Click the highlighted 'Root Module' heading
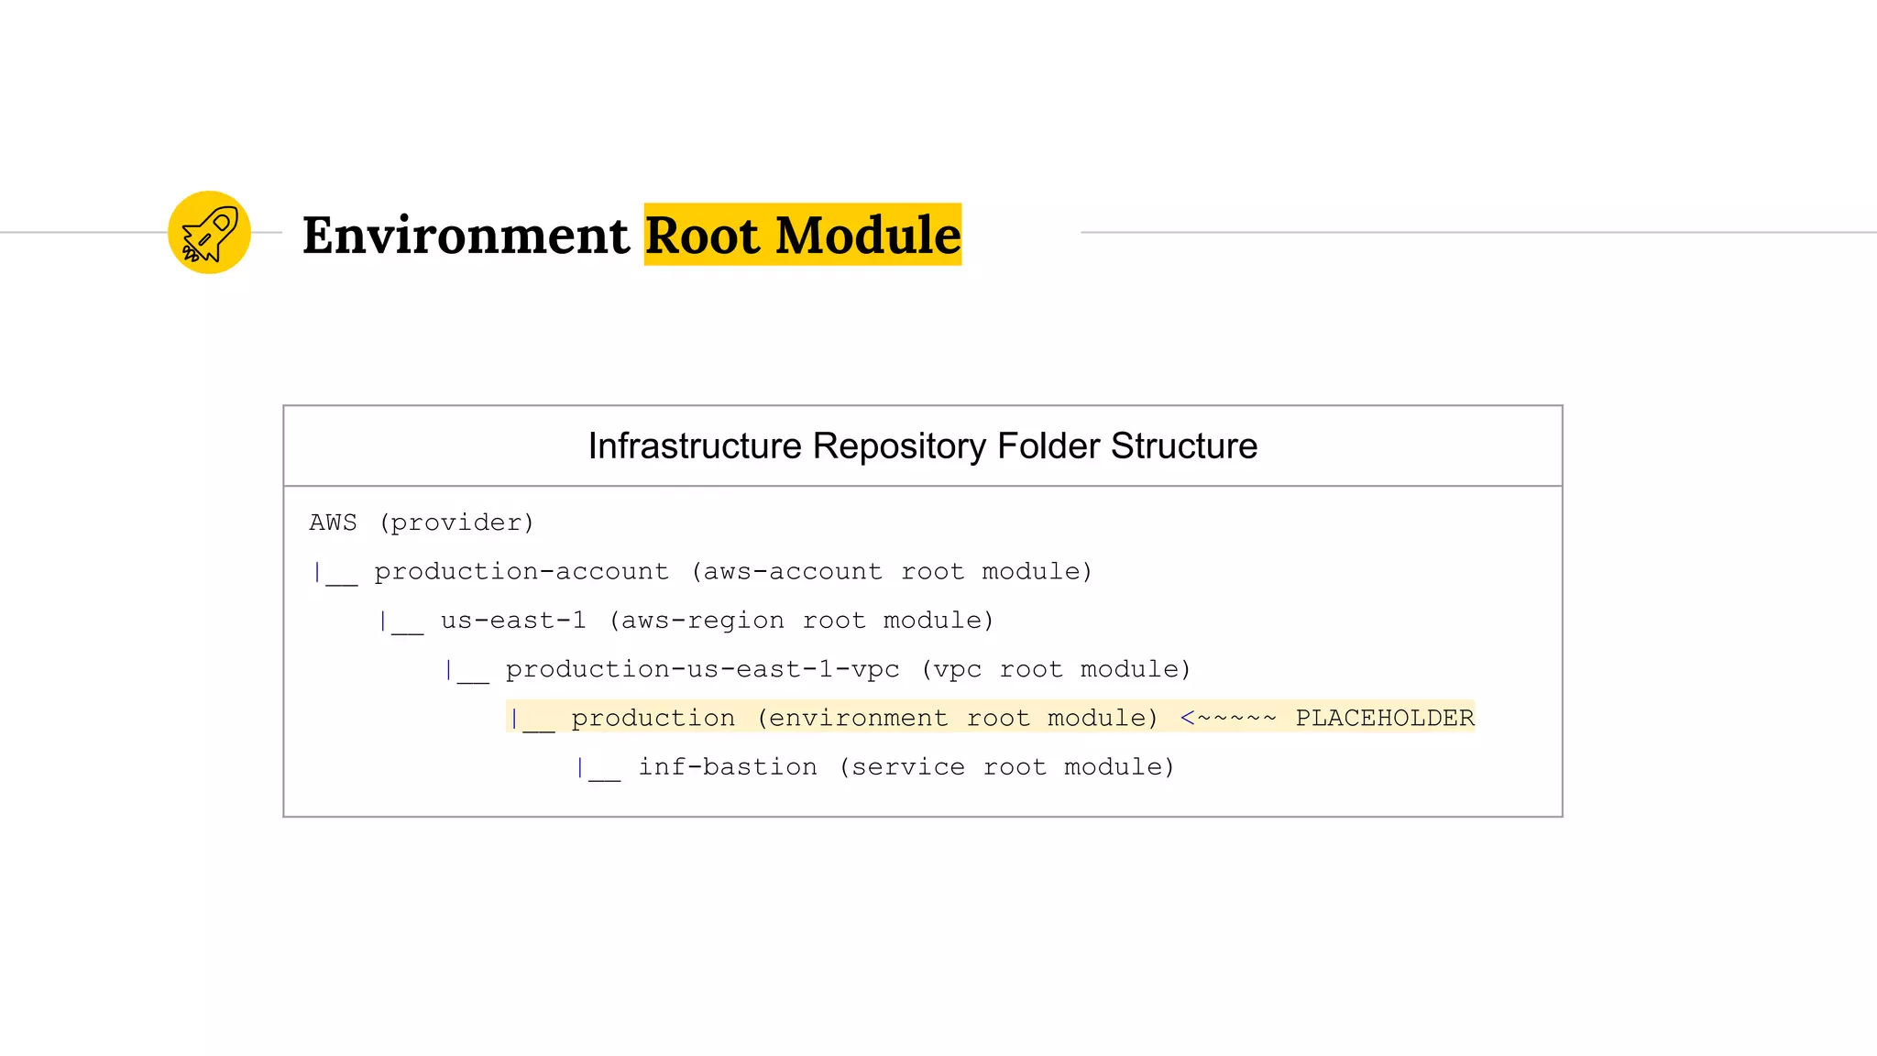The height and width of the screenshot is (1056, 1877). coord(803,235)
